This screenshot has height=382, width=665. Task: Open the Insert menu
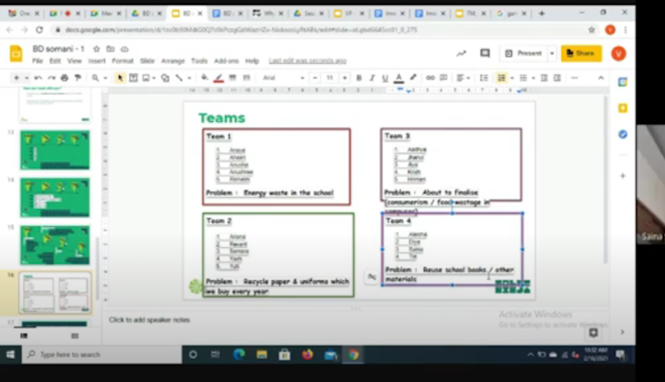coord(97,61)
